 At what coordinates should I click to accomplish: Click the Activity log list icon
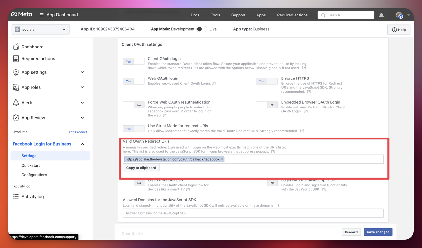point(16,196)
